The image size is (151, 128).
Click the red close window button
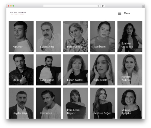[x=9, y=6]
